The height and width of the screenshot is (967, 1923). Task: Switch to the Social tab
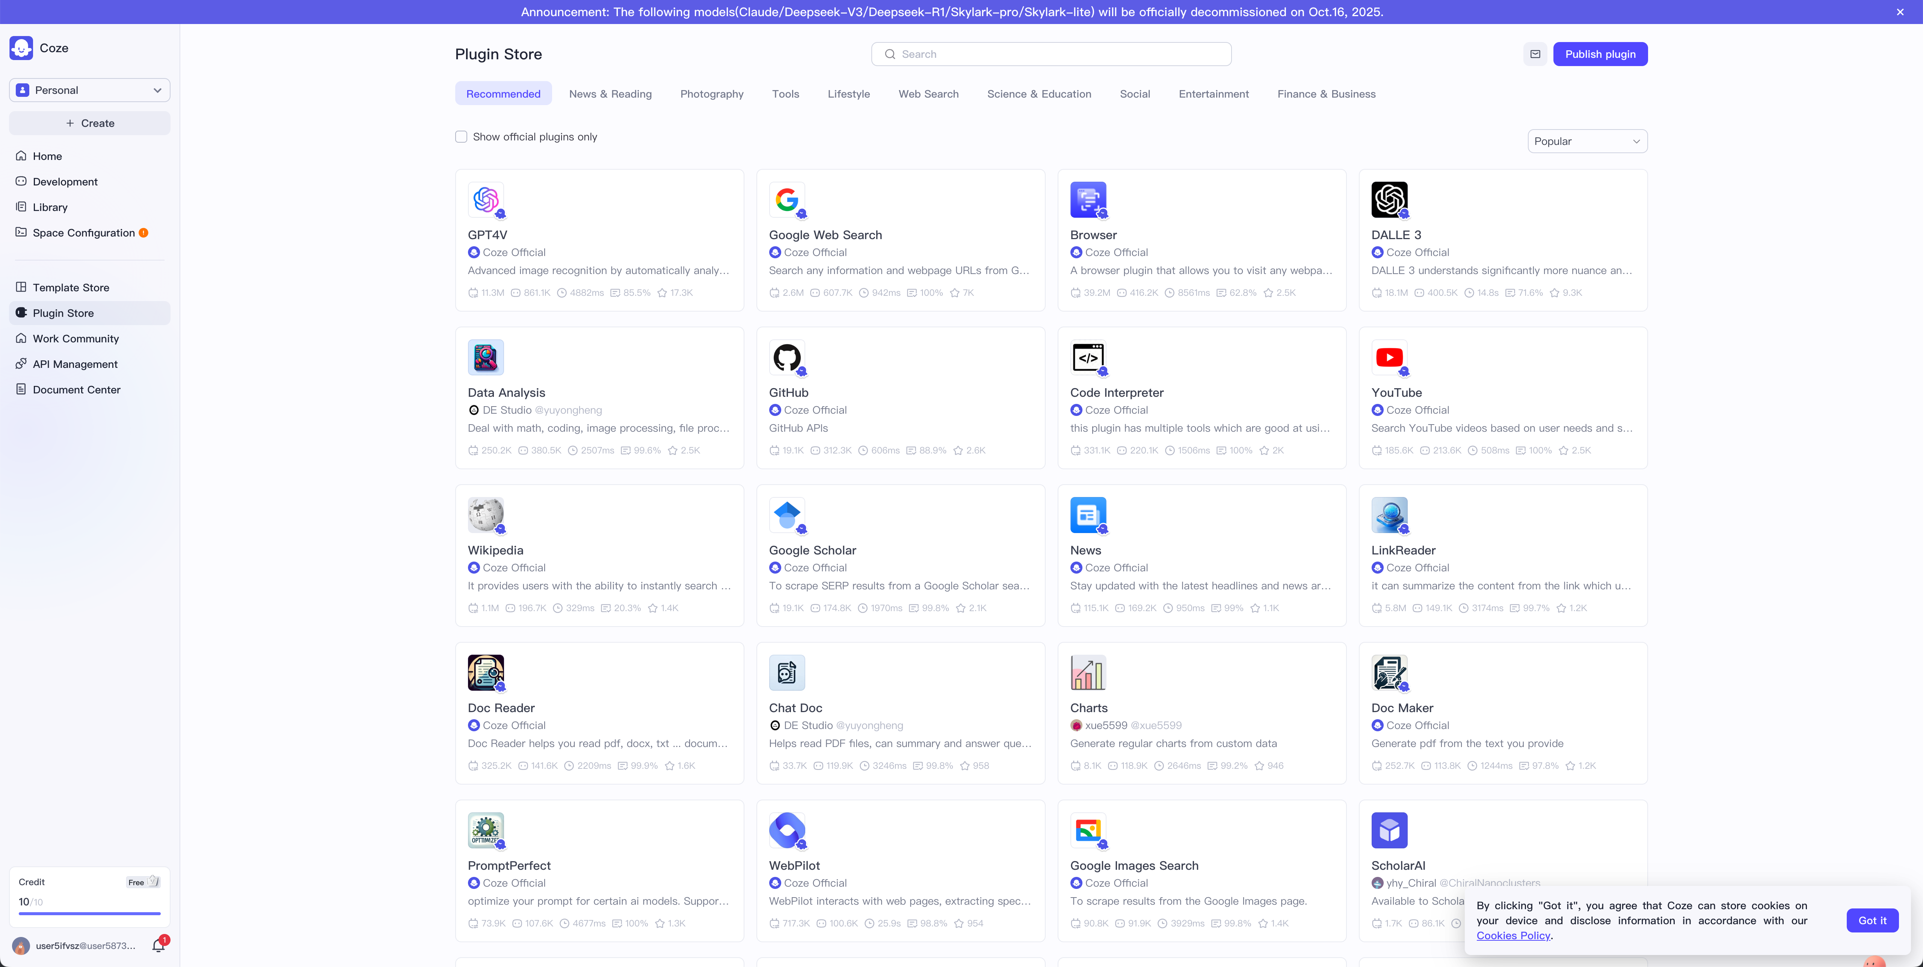(x=1135, y=94)
